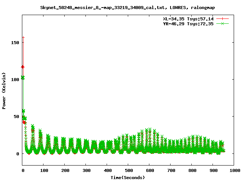Click the 100 y-axis tick label
This screenshot has width=242, height=181.
(15, 80)
